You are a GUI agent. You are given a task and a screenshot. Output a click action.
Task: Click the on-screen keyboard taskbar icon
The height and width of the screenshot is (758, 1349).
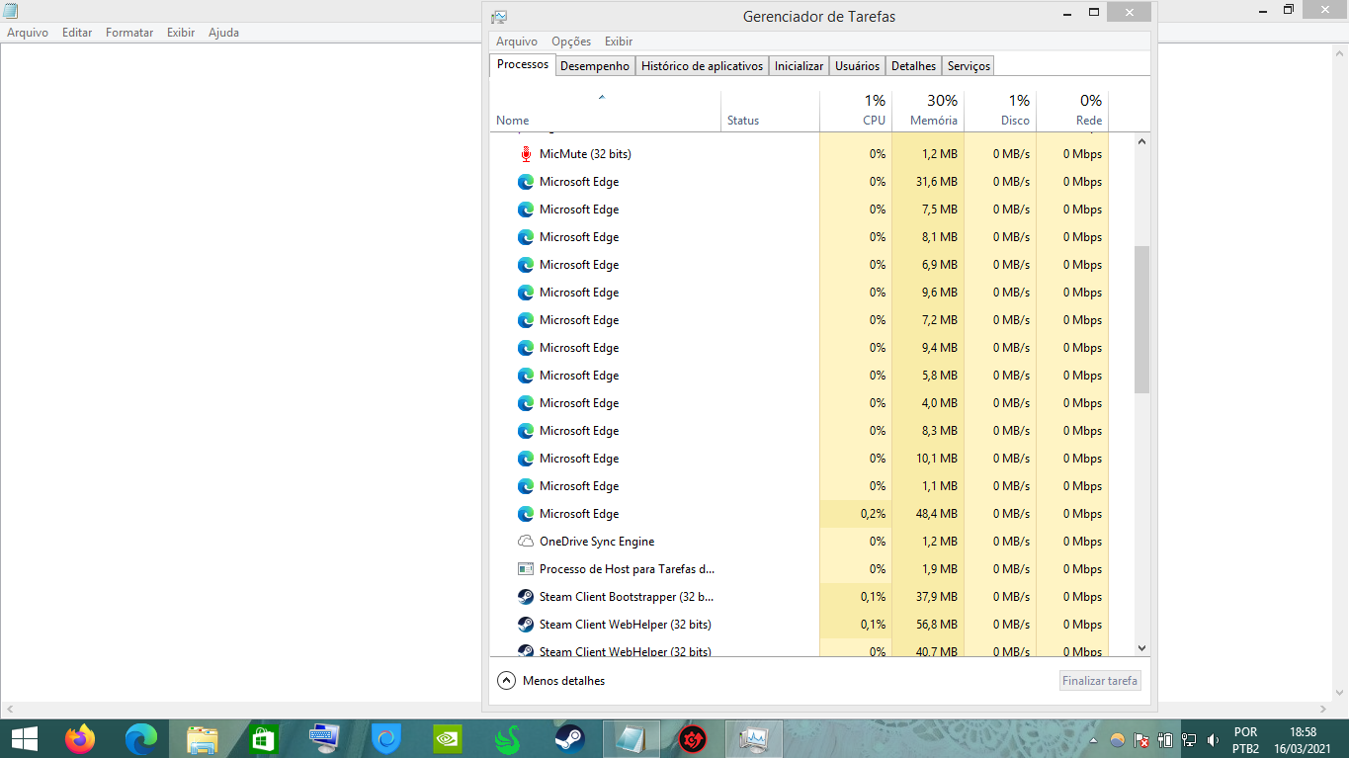pyautogui.click(x=324, y=739)
